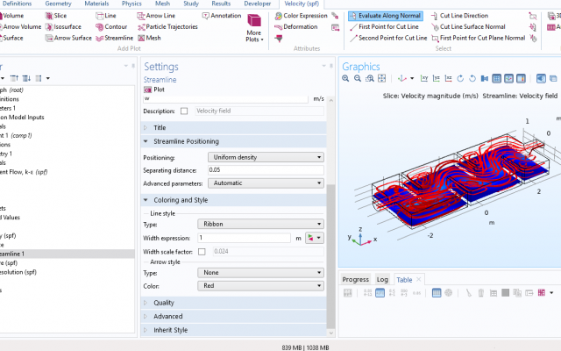The width and height of the screenshot is (561, 351).
Task: Open the Physics ribbon tab
Action: [131, 4]
